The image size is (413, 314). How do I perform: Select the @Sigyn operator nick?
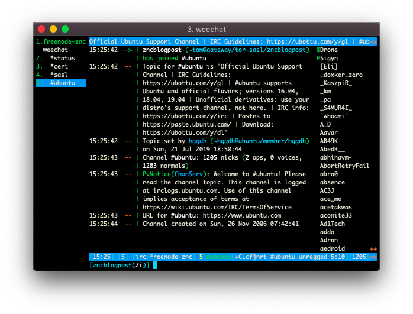(327, 58)
